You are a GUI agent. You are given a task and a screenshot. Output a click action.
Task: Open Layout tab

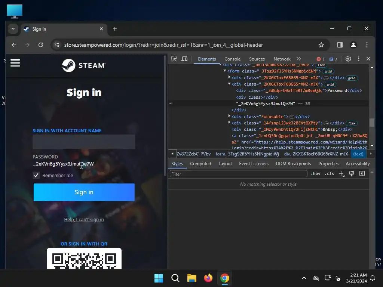[x=225, y=164]
